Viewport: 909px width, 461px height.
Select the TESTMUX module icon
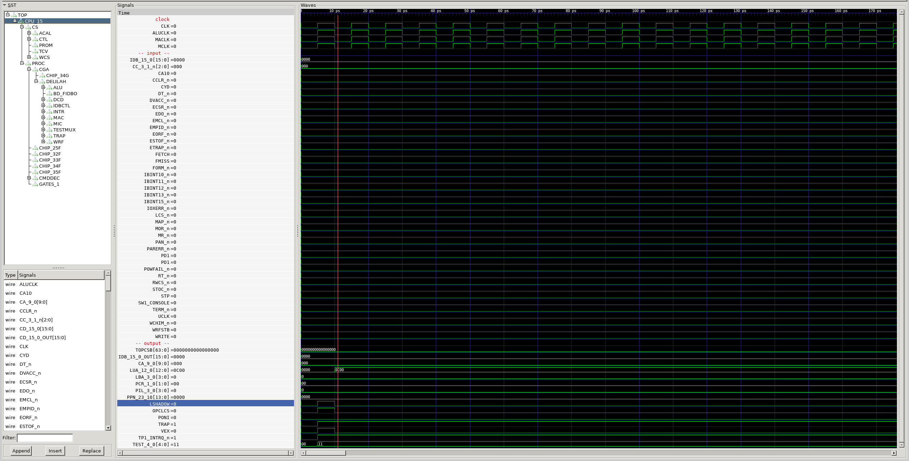coord(49,130)
